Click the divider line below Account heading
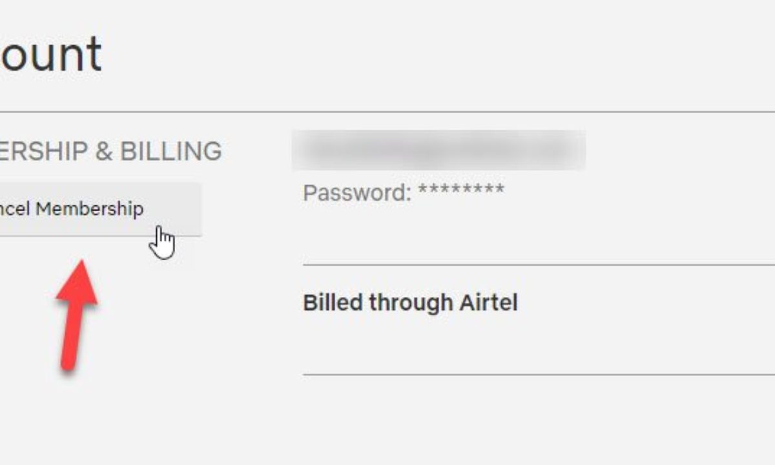 point(387,112)
